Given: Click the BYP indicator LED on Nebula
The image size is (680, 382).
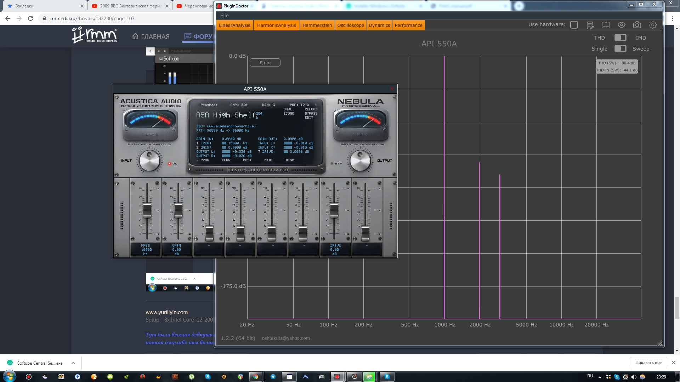Looking at the screenshot, I should 332,163.
